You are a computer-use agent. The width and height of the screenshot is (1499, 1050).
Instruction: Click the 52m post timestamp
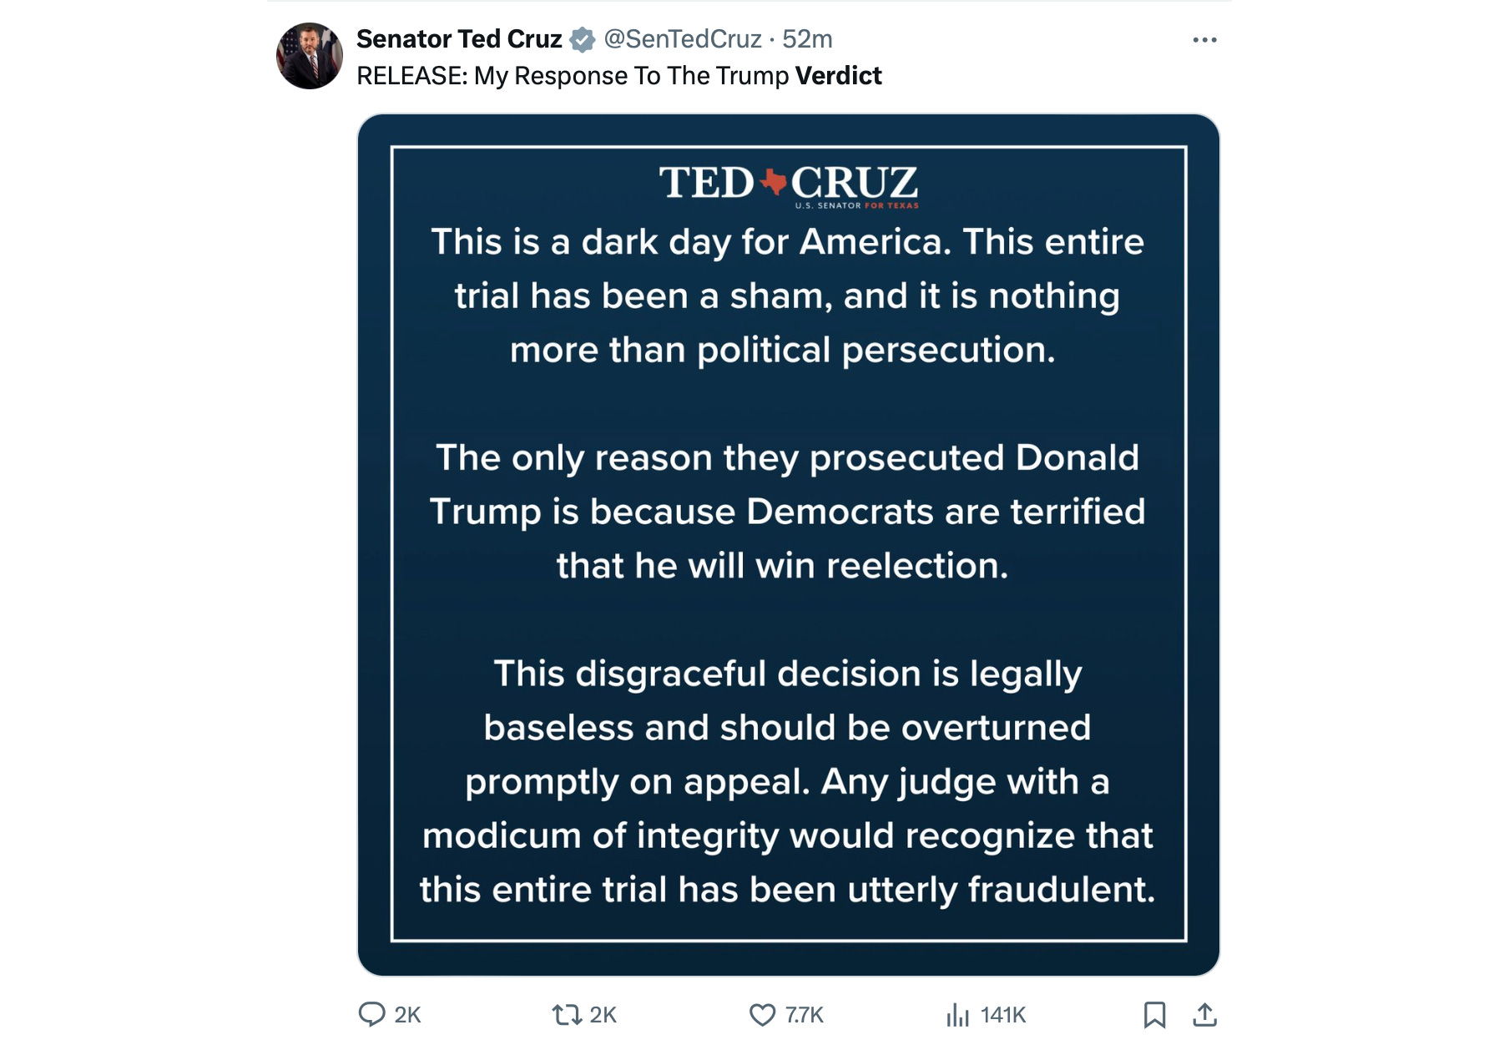807,39
